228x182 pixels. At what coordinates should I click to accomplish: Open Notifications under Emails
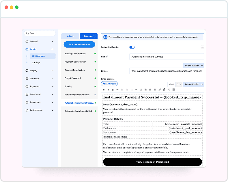pos(43,56)
